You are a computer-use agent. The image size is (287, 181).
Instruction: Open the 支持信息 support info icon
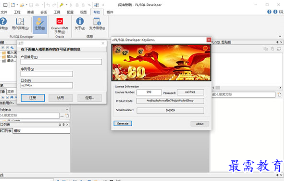click(97, 24)
